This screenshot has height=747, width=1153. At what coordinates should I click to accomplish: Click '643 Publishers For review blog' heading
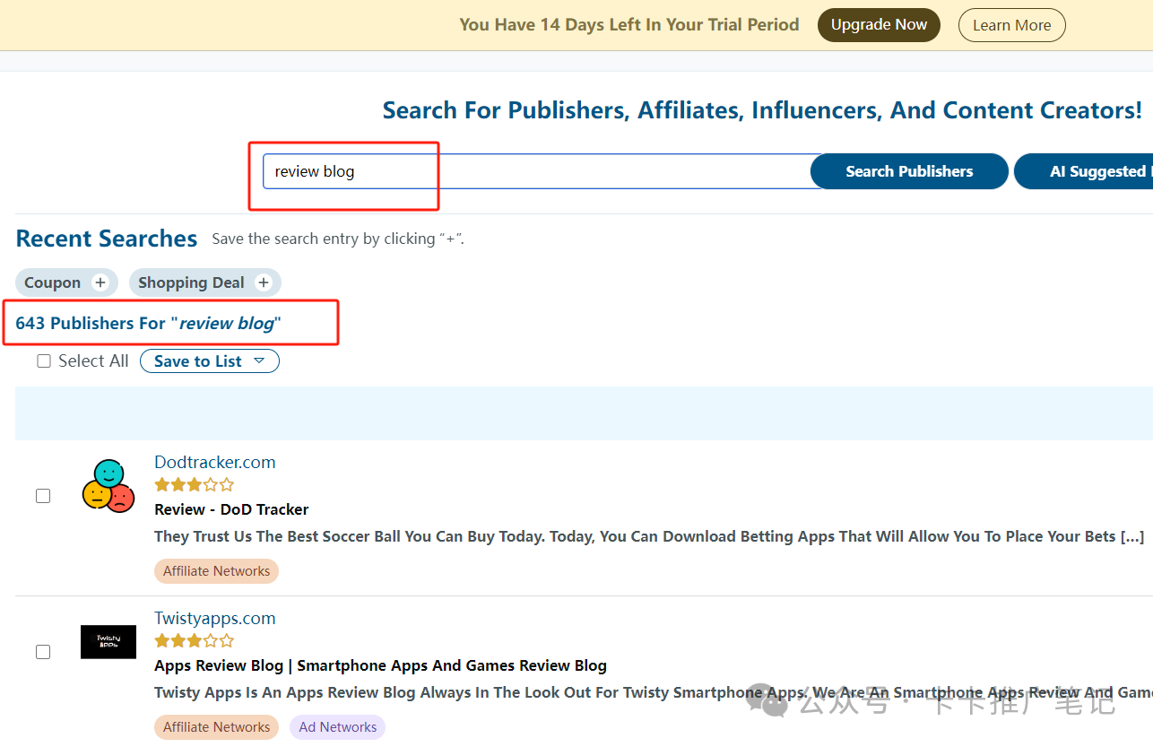pos(149,324)
